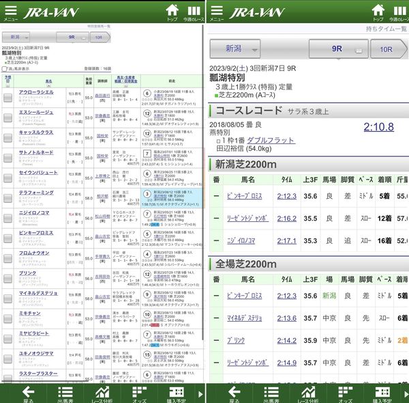
Task: Sort by the prediction mark column header
Action: pos(7,79)
